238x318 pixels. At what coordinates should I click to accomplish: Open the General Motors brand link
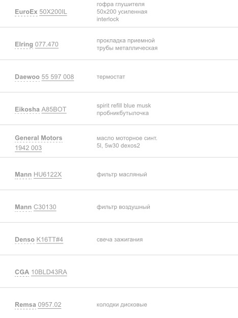(x=39, y=138)
